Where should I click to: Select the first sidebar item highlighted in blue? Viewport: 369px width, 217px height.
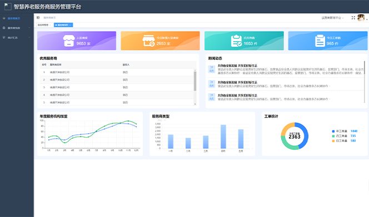[17, 18]
